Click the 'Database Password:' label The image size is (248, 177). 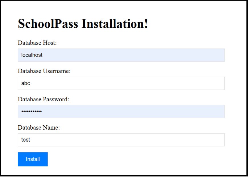[x=44, y=99]
